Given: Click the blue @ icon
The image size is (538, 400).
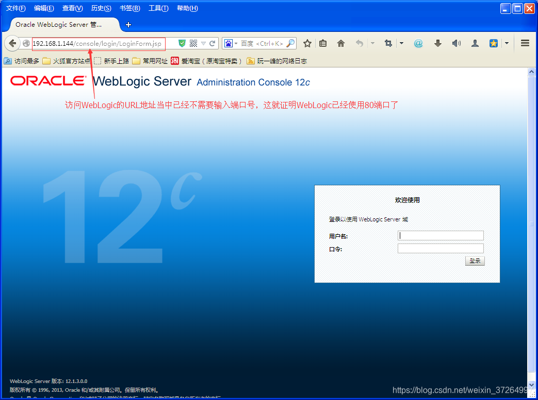Looking at the screenshot, I should (418, 43).
